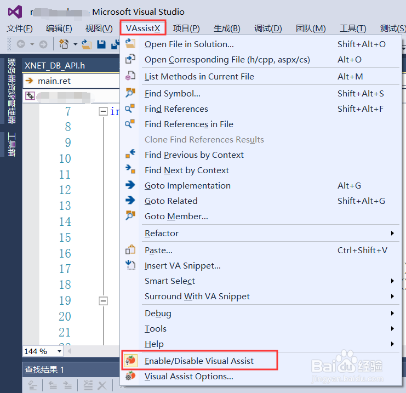Open the 编辑(E) menu
The width and height of the screenshot is (406, 393).
point(59,28)
